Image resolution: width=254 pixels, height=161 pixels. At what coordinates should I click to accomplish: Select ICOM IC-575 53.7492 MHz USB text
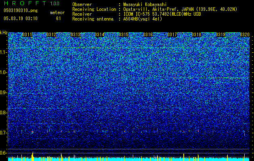(162, 14)
